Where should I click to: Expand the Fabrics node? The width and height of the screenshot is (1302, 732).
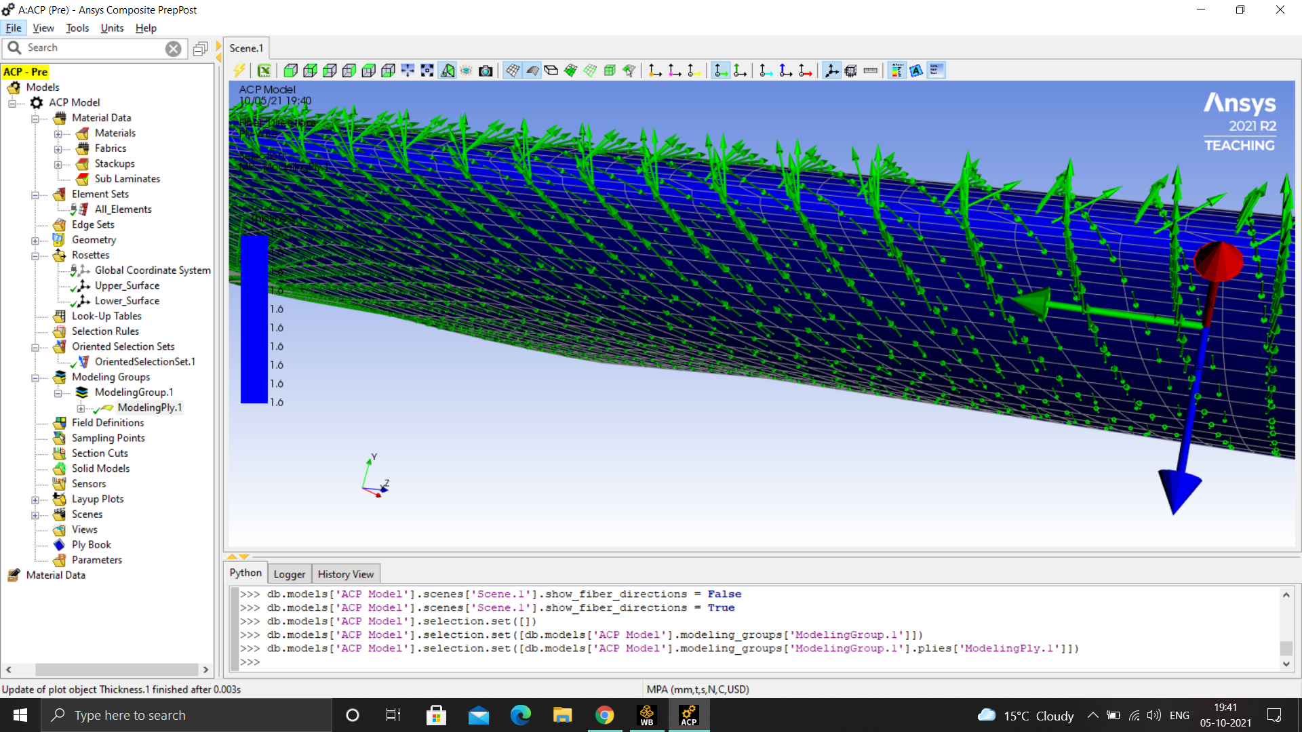(58, 149)
